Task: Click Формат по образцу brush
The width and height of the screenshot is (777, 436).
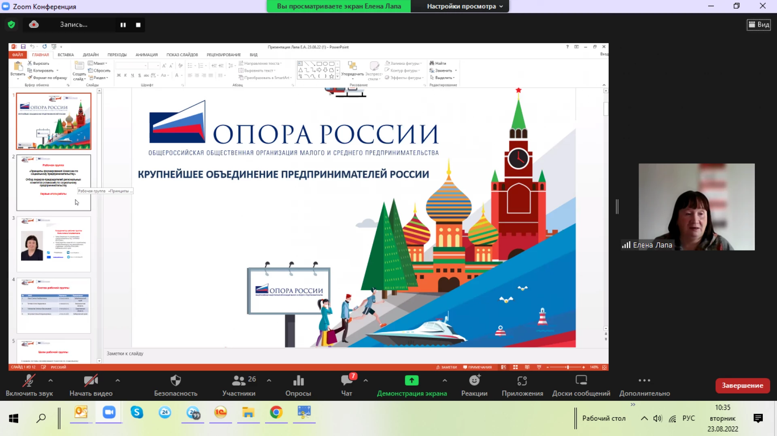Action: [47, 78]
